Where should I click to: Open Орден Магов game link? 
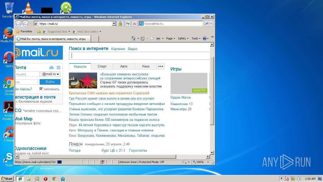click(181, 97)
